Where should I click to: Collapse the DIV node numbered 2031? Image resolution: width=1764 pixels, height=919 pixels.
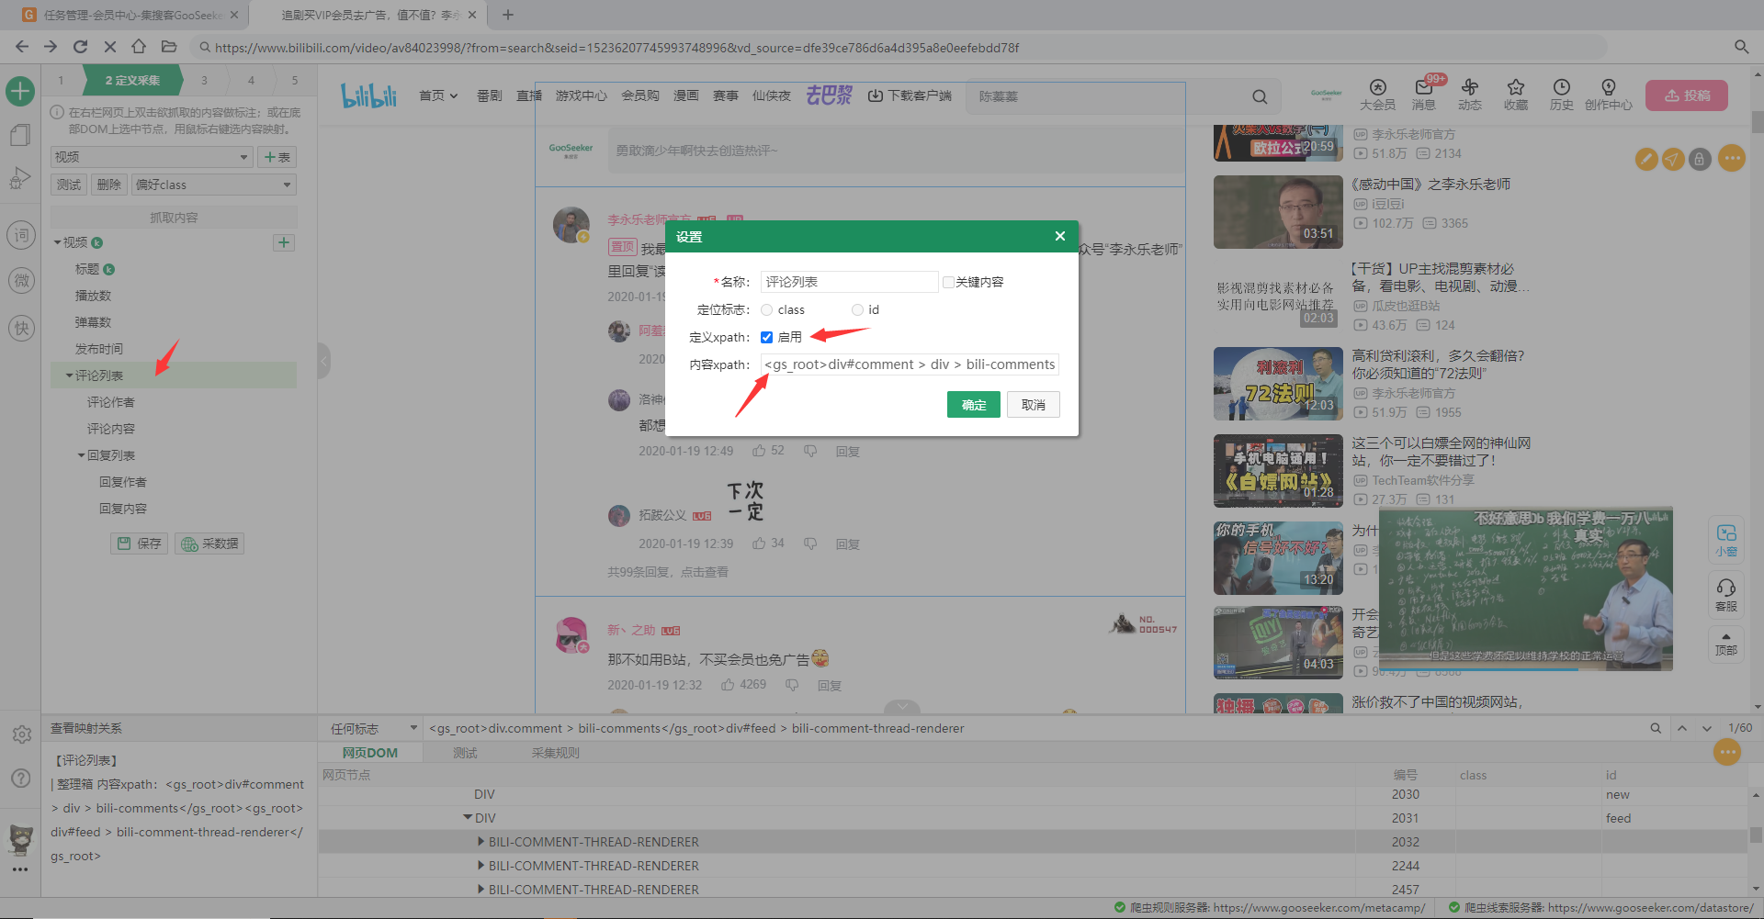pos(468,817)
